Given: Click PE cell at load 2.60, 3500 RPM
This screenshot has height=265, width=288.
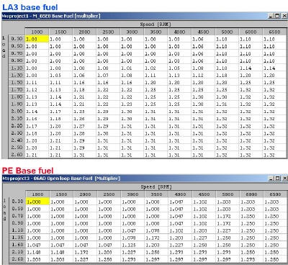Looking at the screenshot, I should click(x=157, y=259).
